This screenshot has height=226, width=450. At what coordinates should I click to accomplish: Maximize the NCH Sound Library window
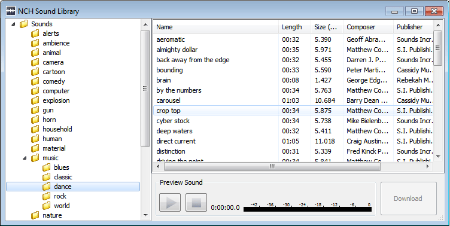point(414,11)
